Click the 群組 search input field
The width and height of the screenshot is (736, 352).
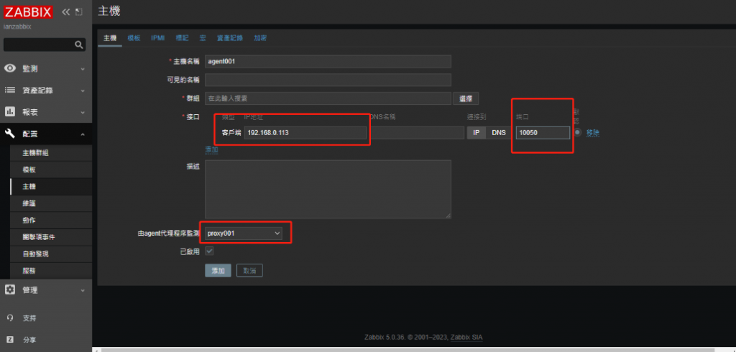click(328, 98)
